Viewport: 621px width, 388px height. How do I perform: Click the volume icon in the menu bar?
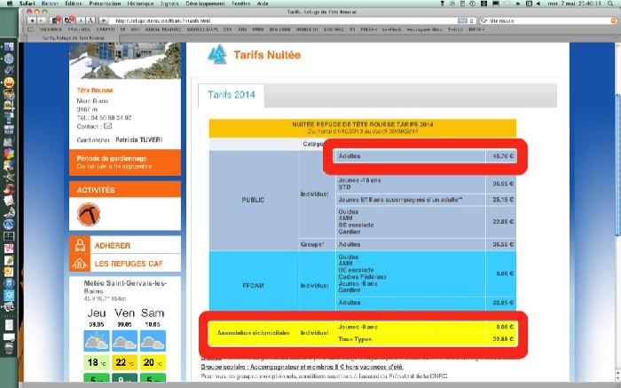point(538,4)
